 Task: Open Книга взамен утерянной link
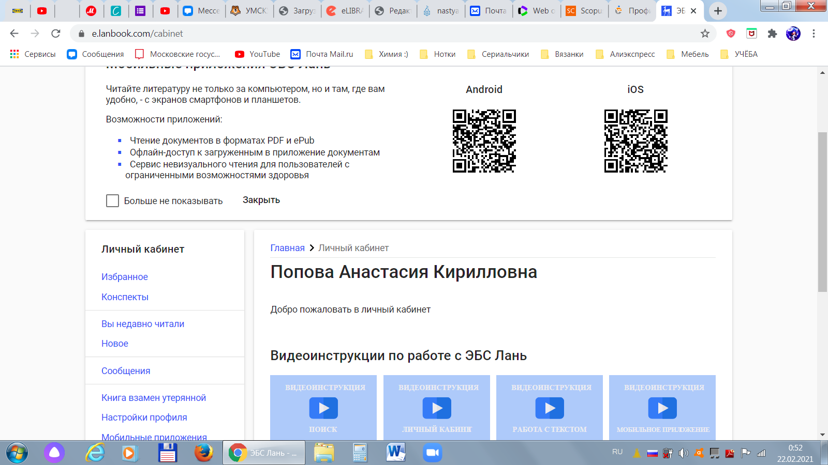click(154, 398)
